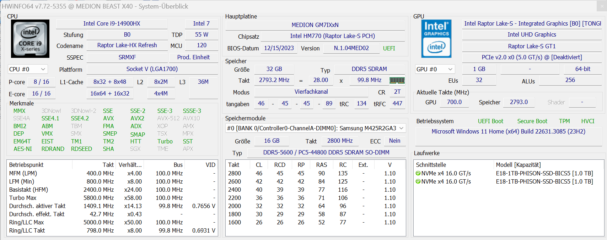The height and width of the screenshot is (240, 607).
Task: Click the tRFC value 447
Action: (x=397, y=103)
